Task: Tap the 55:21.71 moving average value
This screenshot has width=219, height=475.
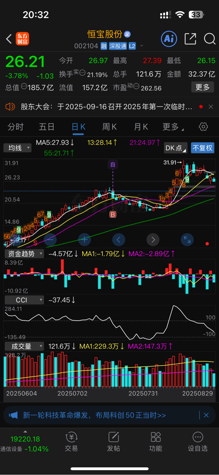Action: (x=59, y=153)
